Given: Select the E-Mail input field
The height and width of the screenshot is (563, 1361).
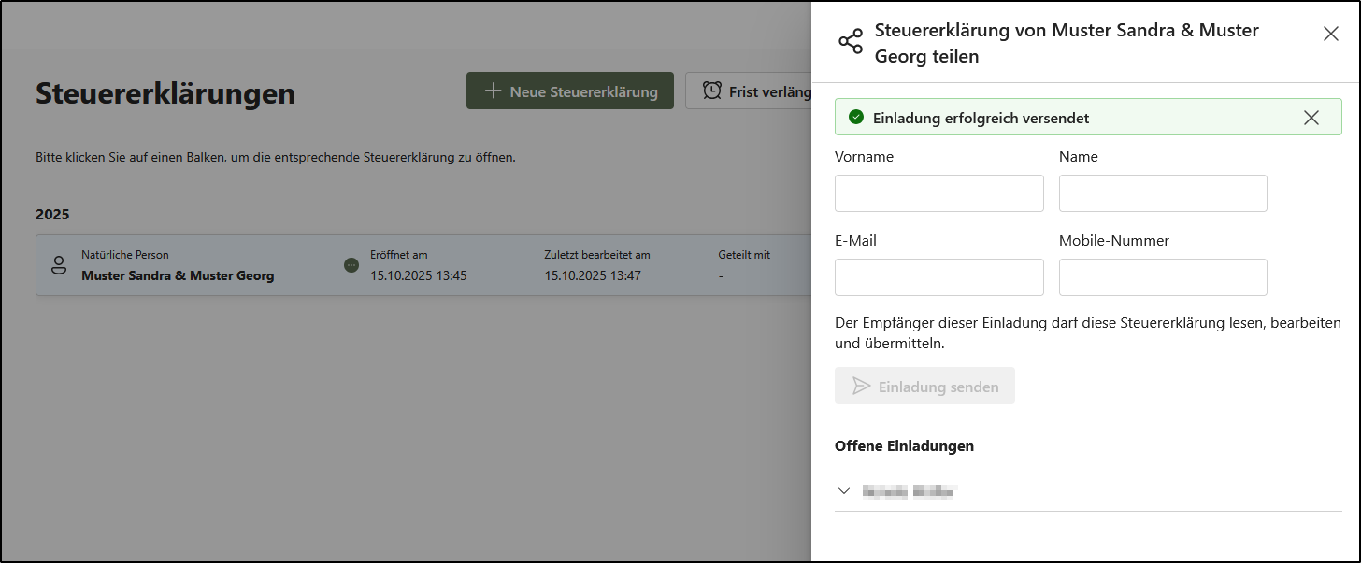Looking at the screenshot, I should [x=938, y=277].
